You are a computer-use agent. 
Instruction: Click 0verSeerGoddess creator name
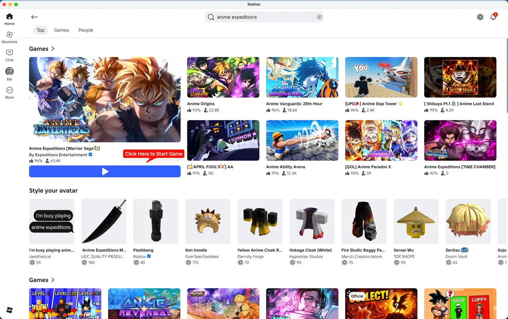(202, 256)
